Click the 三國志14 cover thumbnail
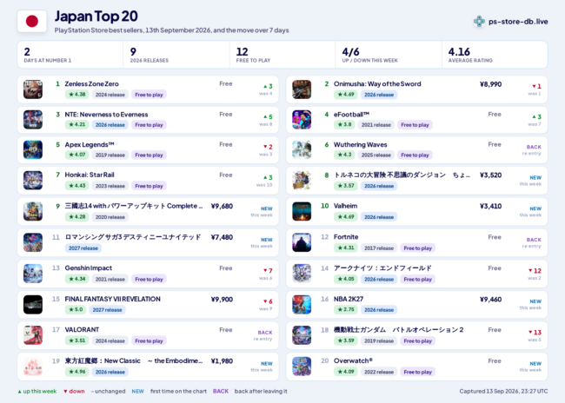 coord(33,211)
